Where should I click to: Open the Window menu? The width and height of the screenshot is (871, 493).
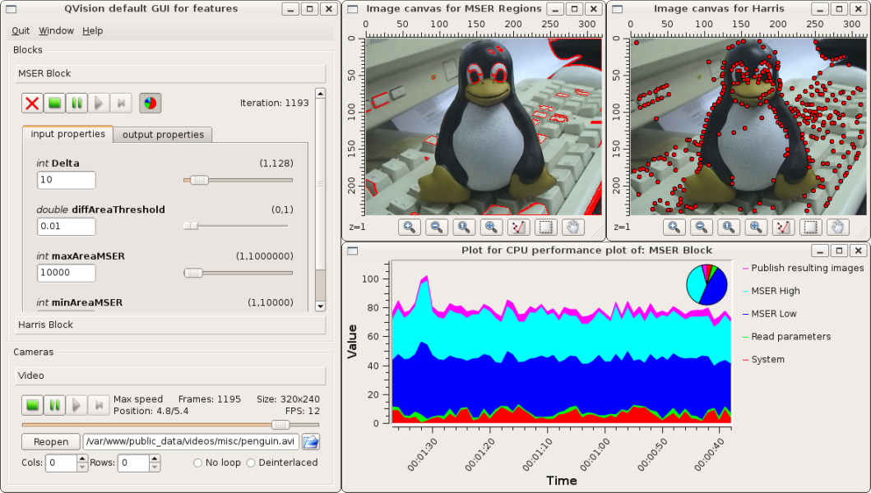pos(56,30)
